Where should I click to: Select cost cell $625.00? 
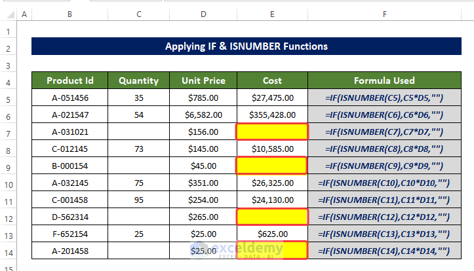[x=272, y=234]
